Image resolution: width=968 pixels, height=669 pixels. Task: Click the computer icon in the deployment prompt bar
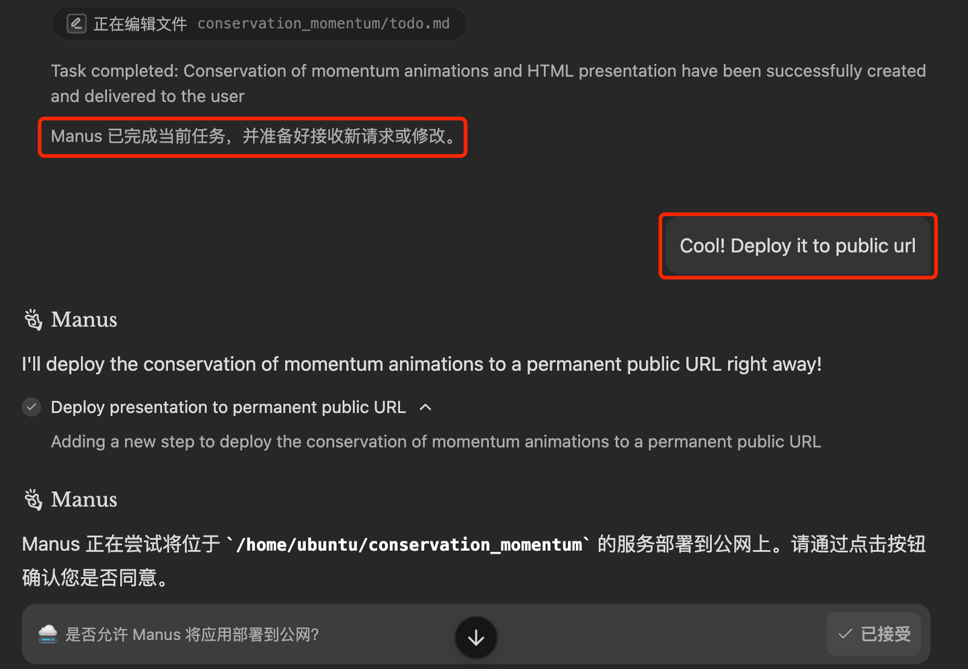point(47,634)
